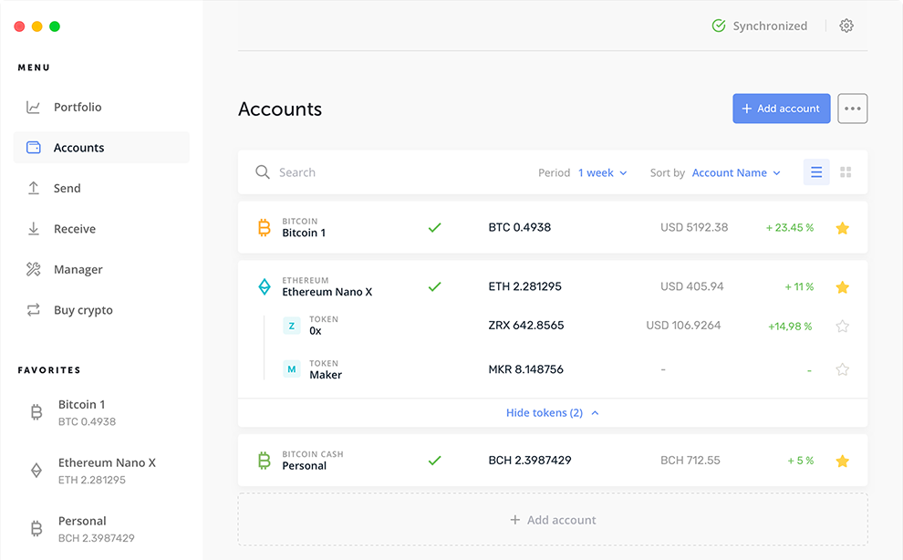Screen dimensions: 903x560
Task: Open the Bitcoin 1 account row
Action: tap(553, 228)
